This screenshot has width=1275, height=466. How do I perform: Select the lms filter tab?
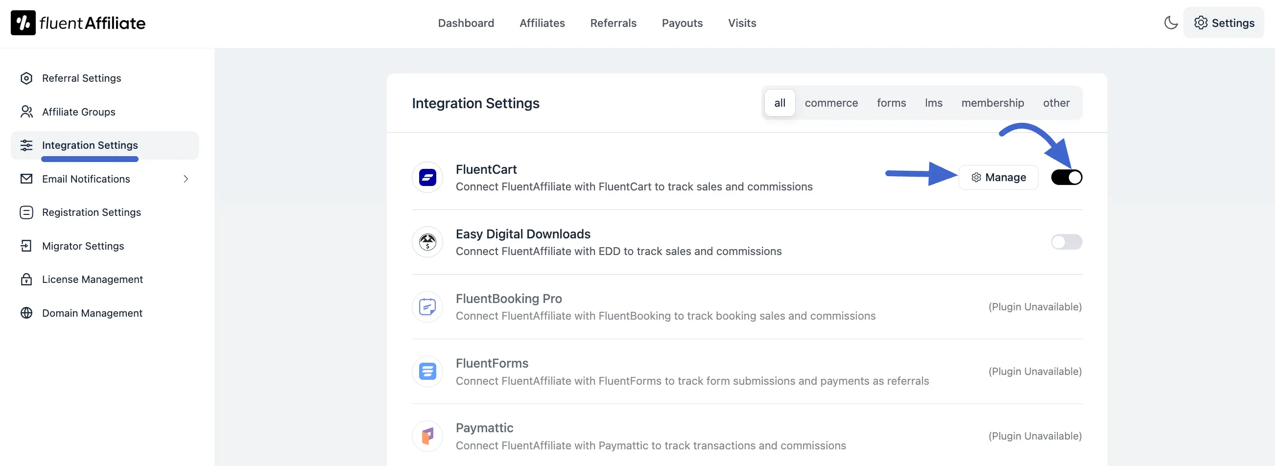click(933, 103)
